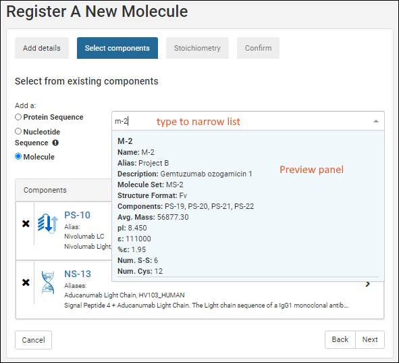Open the Stoichiometry tab
Screen dimensions: 399x363
197,48
